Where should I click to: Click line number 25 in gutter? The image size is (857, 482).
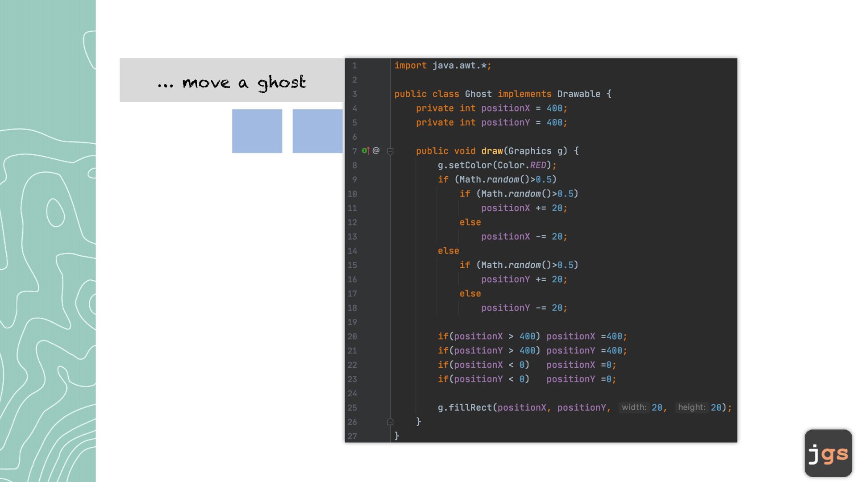(x=352, y=408)
